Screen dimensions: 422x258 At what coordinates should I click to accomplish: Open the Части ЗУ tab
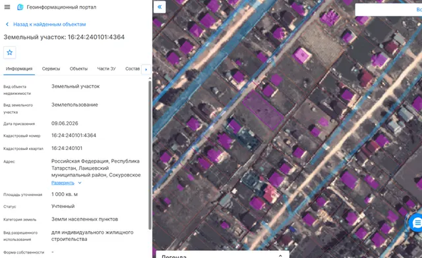point(106,69)
